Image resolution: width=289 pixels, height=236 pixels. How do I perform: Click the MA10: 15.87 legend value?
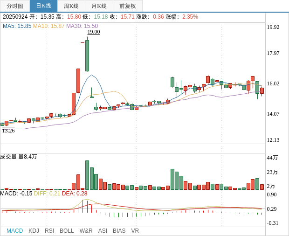[49, 26]
